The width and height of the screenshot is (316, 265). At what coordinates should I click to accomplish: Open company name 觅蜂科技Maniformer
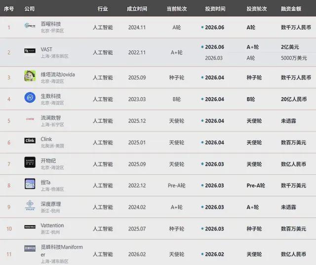(x=62, y=251)
